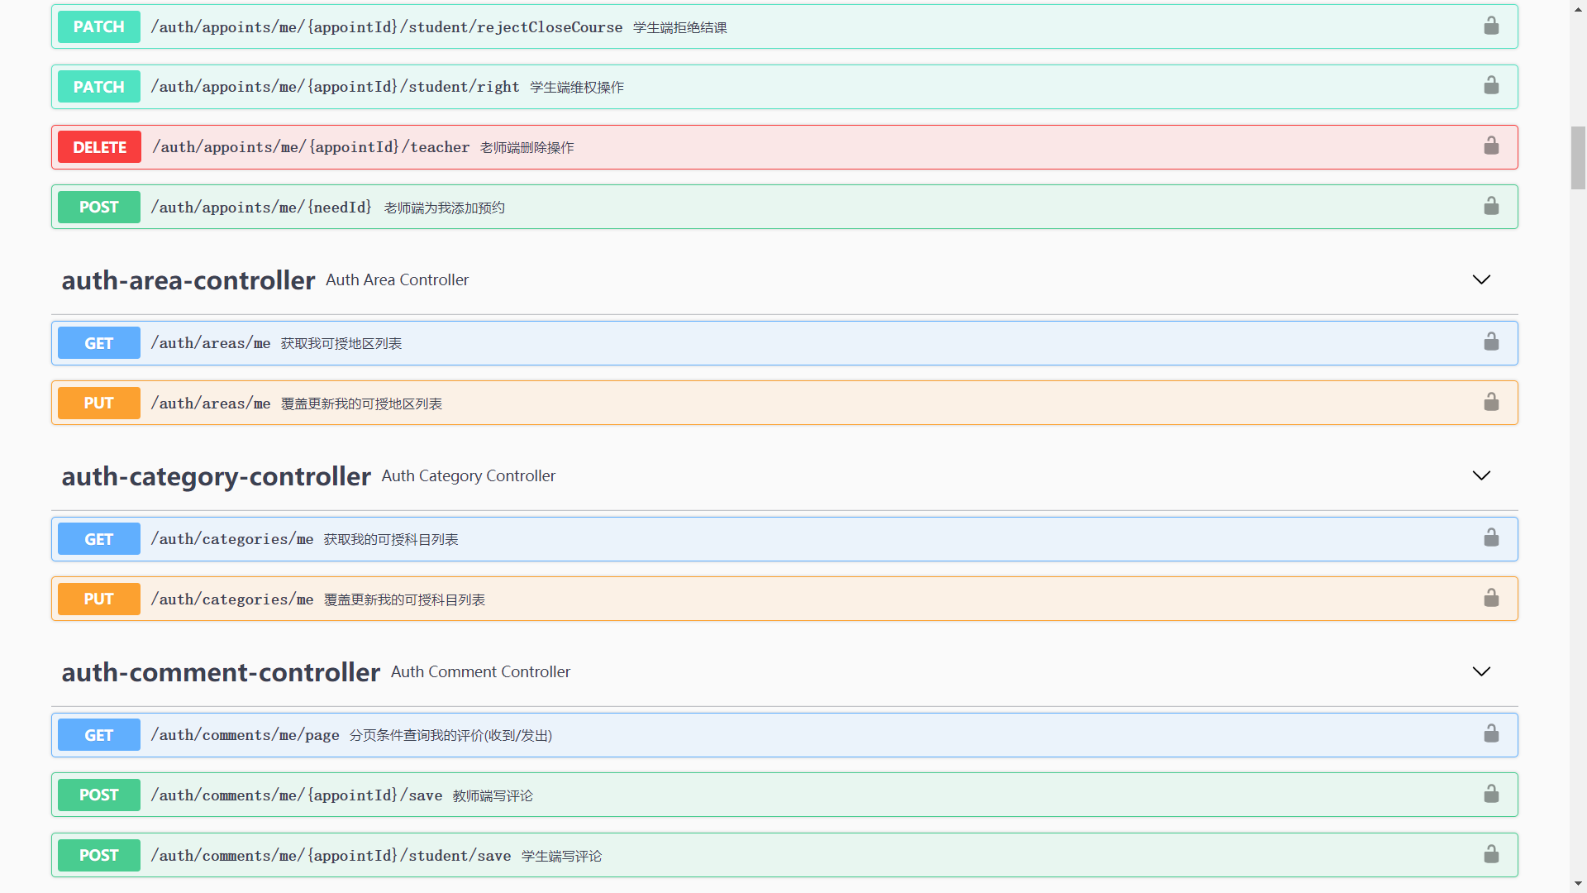Click the scrollbar down arrow
This screenshot has height=893, width=1587.
pos(1578,884)
